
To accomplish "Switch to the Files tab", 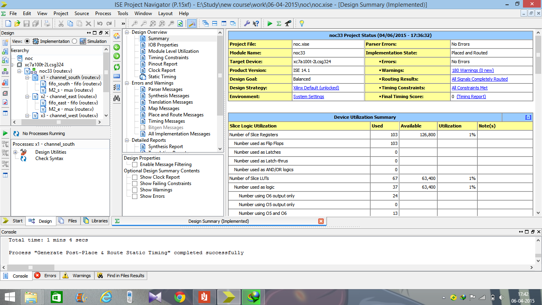I will 68,221.
